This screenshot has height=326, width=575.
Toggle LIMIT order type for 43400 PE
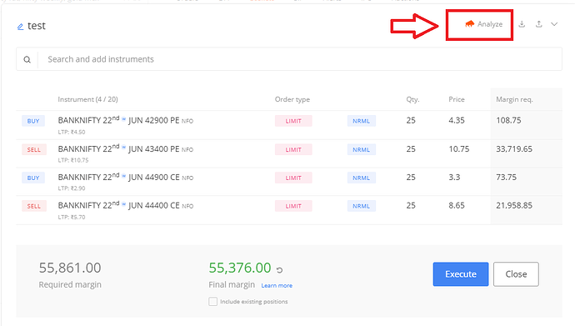tap(293, 149)
